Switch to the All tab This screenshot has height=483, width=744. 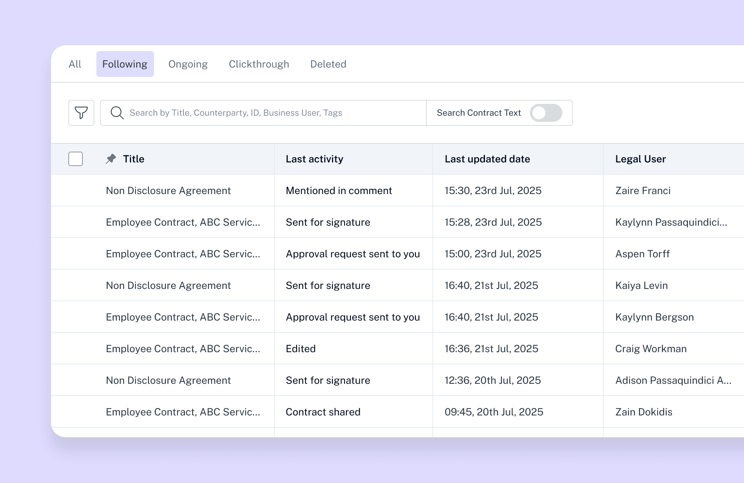click(x=75, y=64)
